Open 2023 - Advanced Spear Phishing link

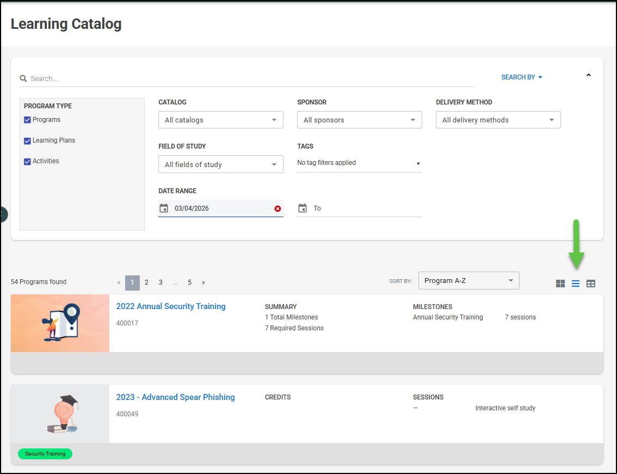coord(175,397)
